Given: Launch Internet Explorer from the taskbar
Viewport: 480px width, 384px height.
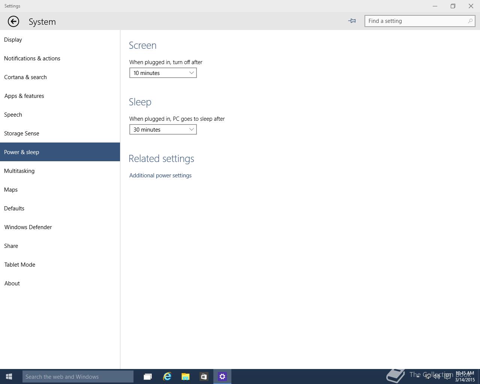Looking at the screenshot, I should (167, 376).
